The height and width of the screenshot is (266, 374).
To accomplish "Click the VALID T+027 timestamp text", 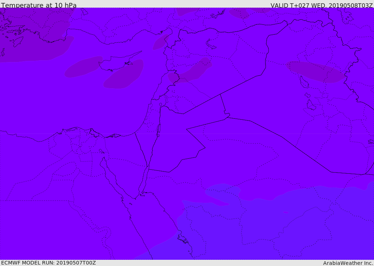I will (321, 5).
